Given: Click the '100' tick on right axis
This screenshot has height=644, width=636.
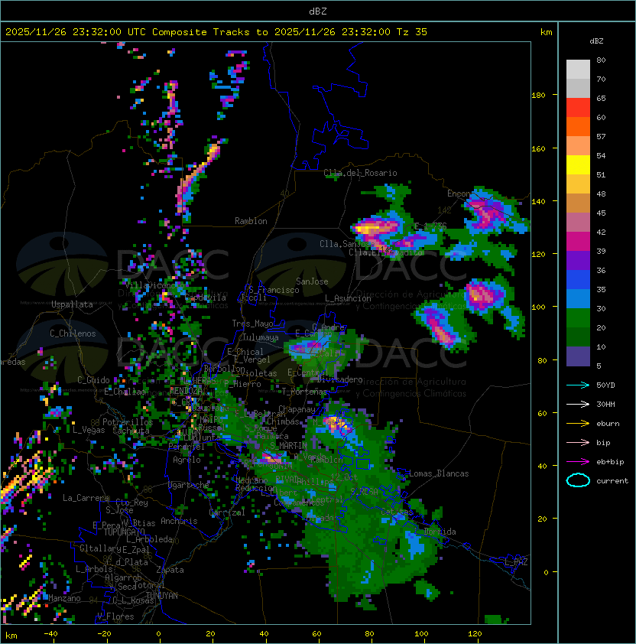Looking at the screenshot, I should [538, 307].
